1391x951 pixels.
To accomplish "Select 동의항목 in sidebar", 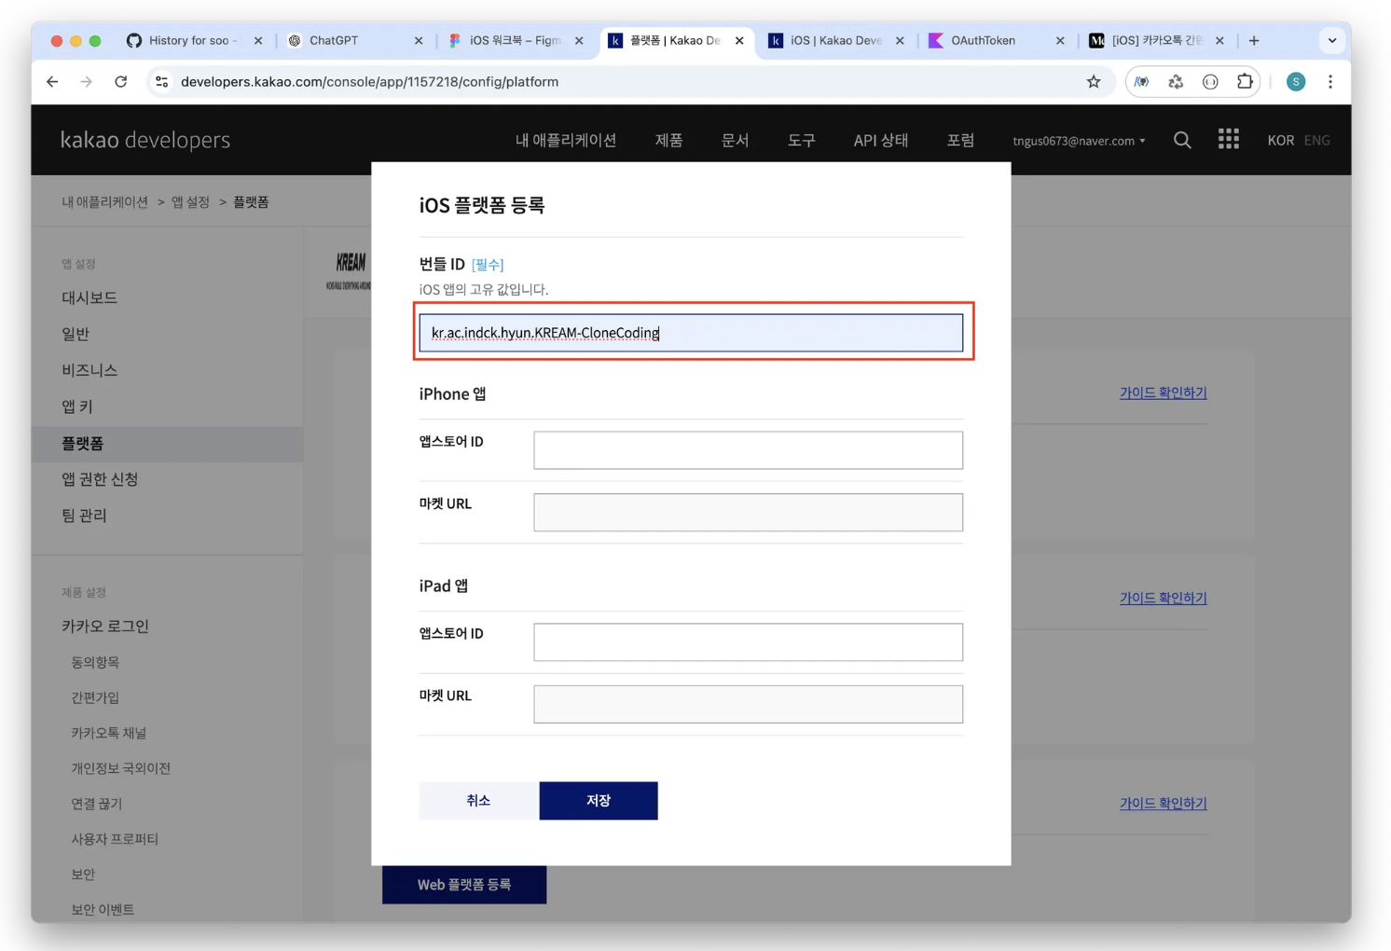I will tap(95, 662).
